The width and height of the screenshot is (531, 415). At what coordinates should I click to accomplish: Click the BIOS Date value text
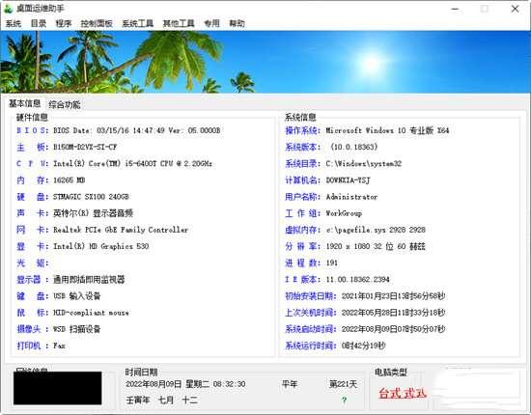[136, 130]
